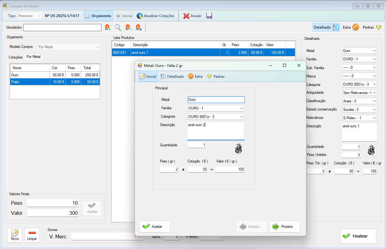Click Descrição area with anel ouro 1
386x249 pixels.
coord(359,132)
